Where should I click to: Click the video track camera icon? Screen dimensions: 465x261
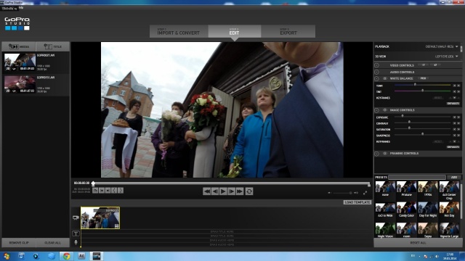[x=76, y=217]
